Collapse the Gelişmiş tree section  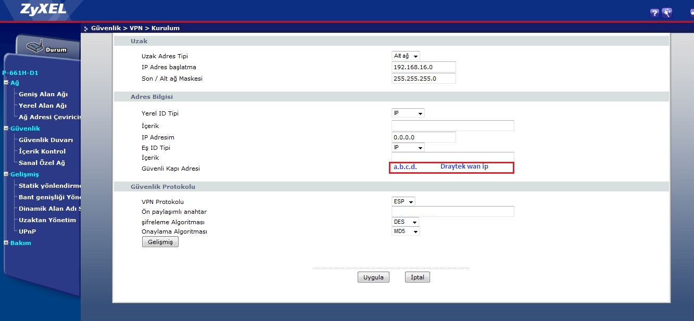[x=6, y=174]
